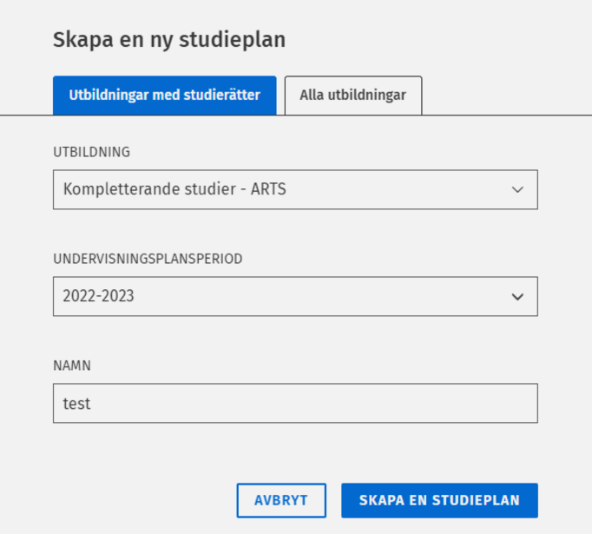The image size is (592, 534).
Task: Click the NAMN field label
Action: click(x=72, y=366)
